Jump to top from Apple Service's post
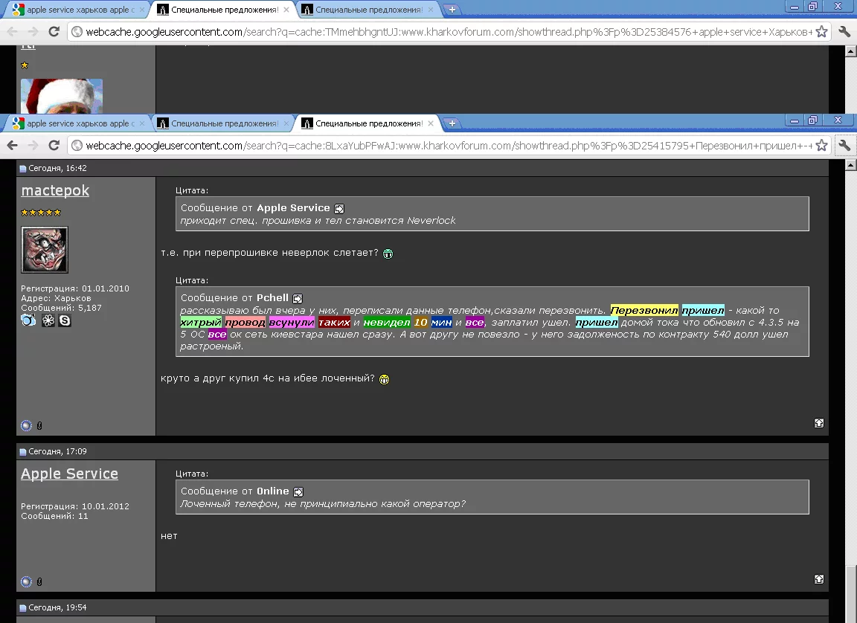Screen dimensions: 857x623 coord(819,579)
